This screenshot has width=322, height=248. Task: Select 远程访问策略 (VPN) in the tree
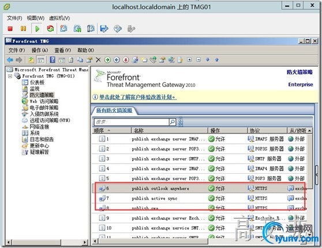point(50,120)
